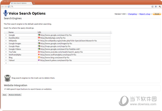
Task: Click the empty URL cell in the last row
Action: 74,63
